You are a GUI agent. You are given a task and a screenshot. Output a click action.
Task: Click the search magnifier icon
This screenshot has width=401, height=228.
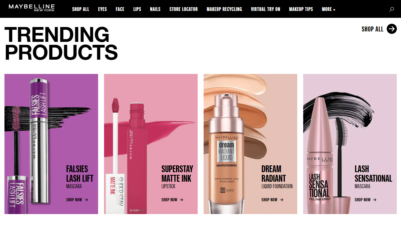tap(391, 9)
